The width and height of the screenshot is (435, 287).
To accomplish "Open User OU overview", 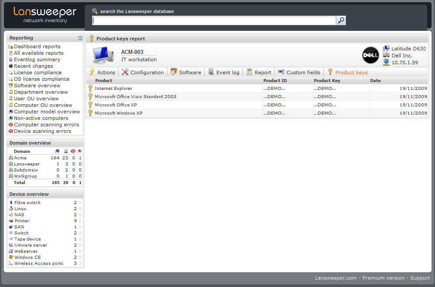I will point(37,99).
